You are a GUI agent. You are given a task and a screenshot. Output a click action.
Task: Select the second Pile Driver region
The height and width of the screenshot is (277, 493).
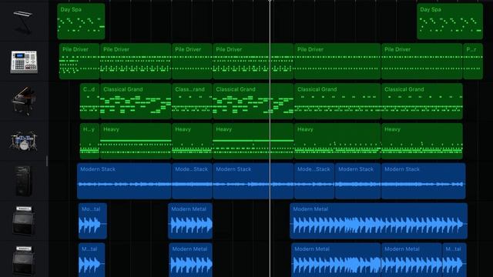click(x=136, y=62)
